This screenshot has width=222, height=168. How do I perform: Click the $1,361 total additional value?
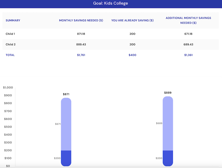[x=188, y=55]
